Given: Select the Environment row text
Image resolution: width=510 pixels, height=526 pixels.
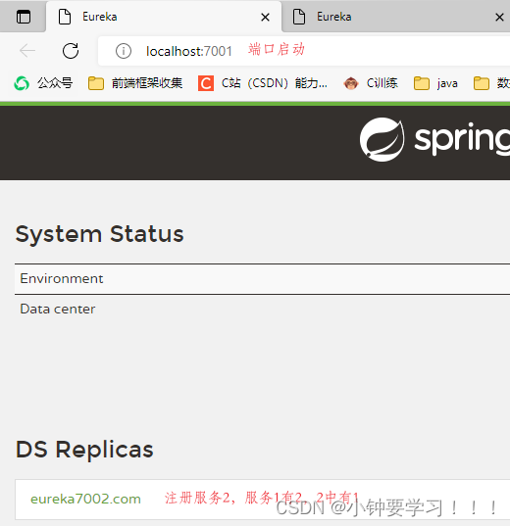Looking at the screenshot, I should click(62, 278).
